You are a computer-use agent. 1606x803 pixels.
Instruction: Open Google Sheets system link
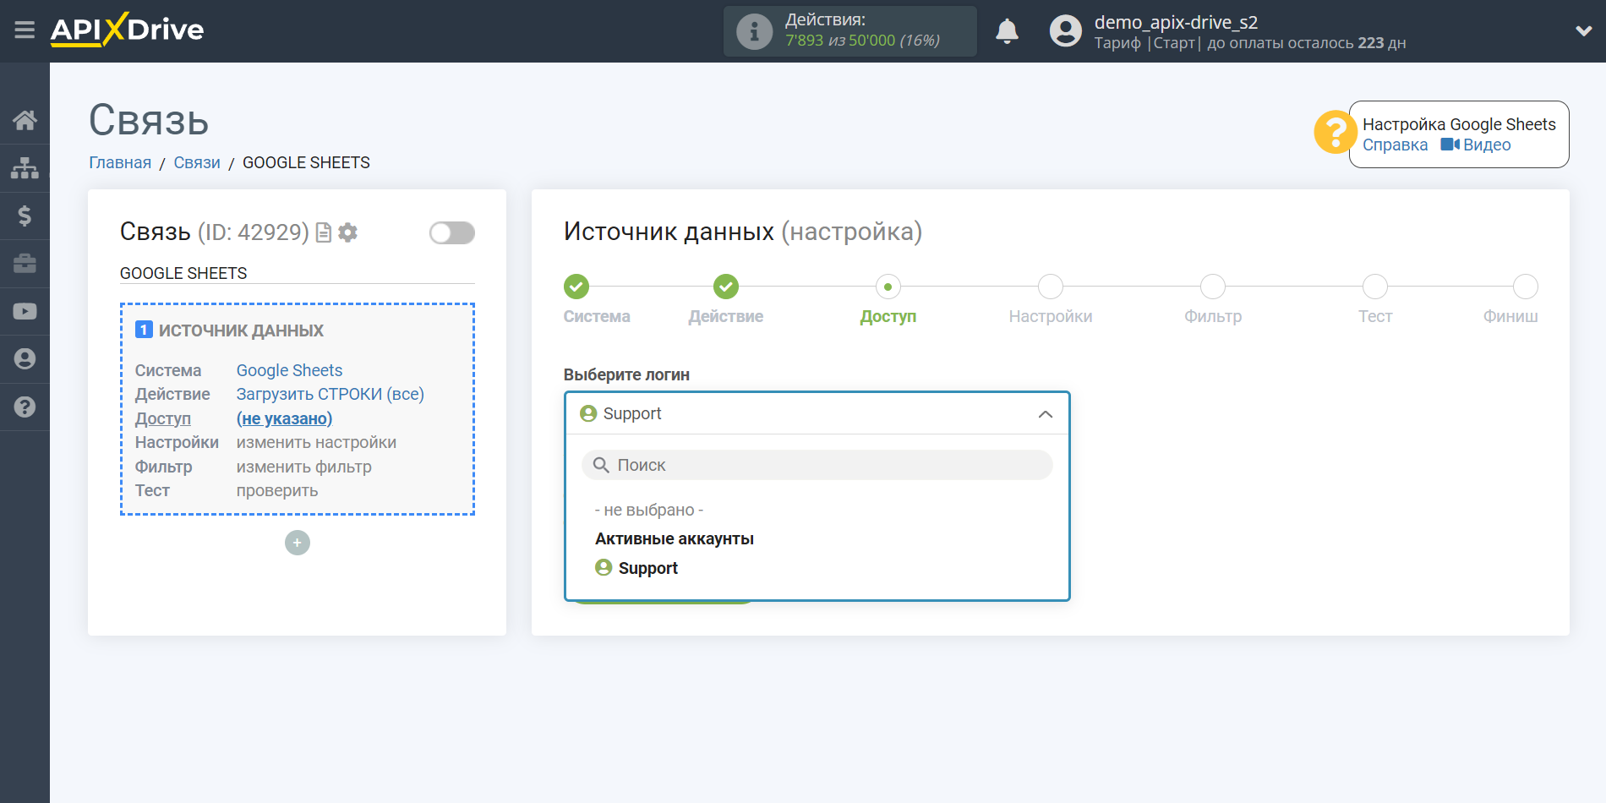(x=289, y=370)
